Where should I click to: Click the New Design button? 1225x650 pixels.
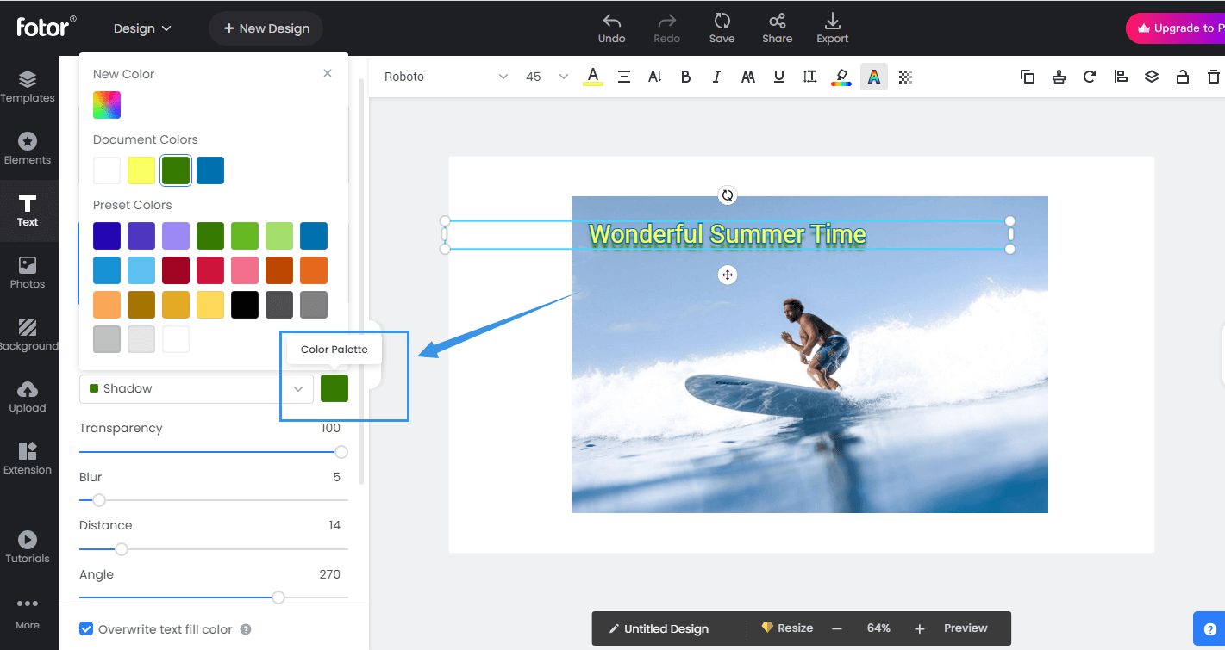pos(266,28)
